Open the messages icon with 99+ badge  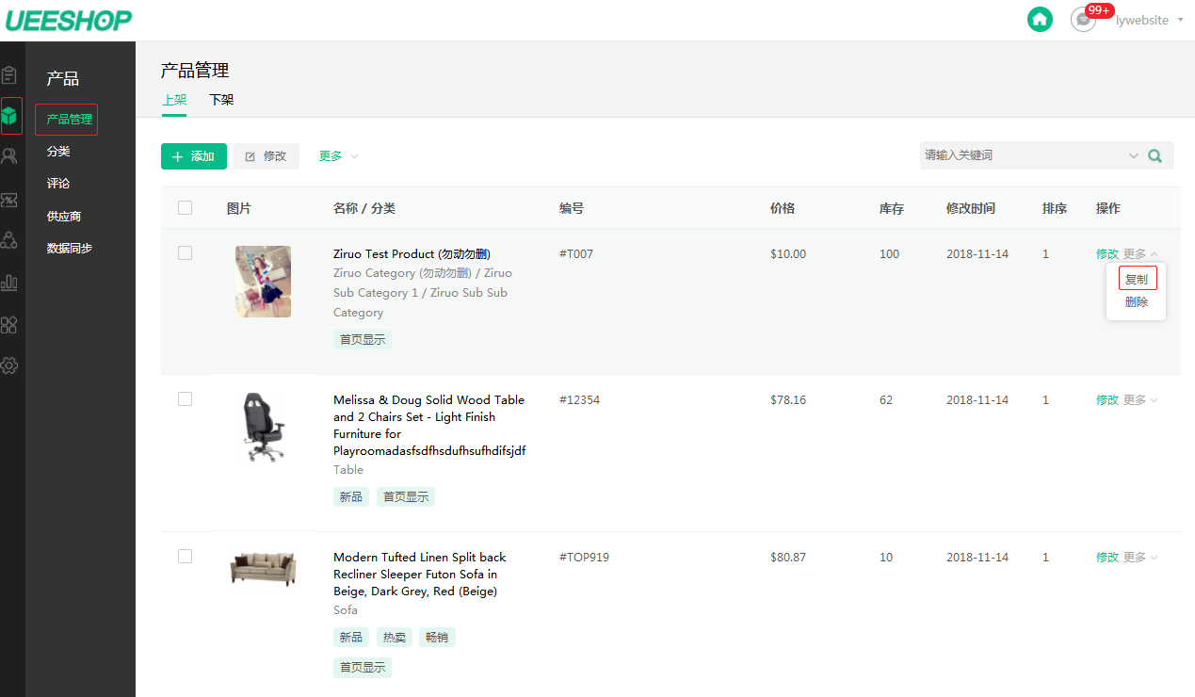click(1084, 19)
